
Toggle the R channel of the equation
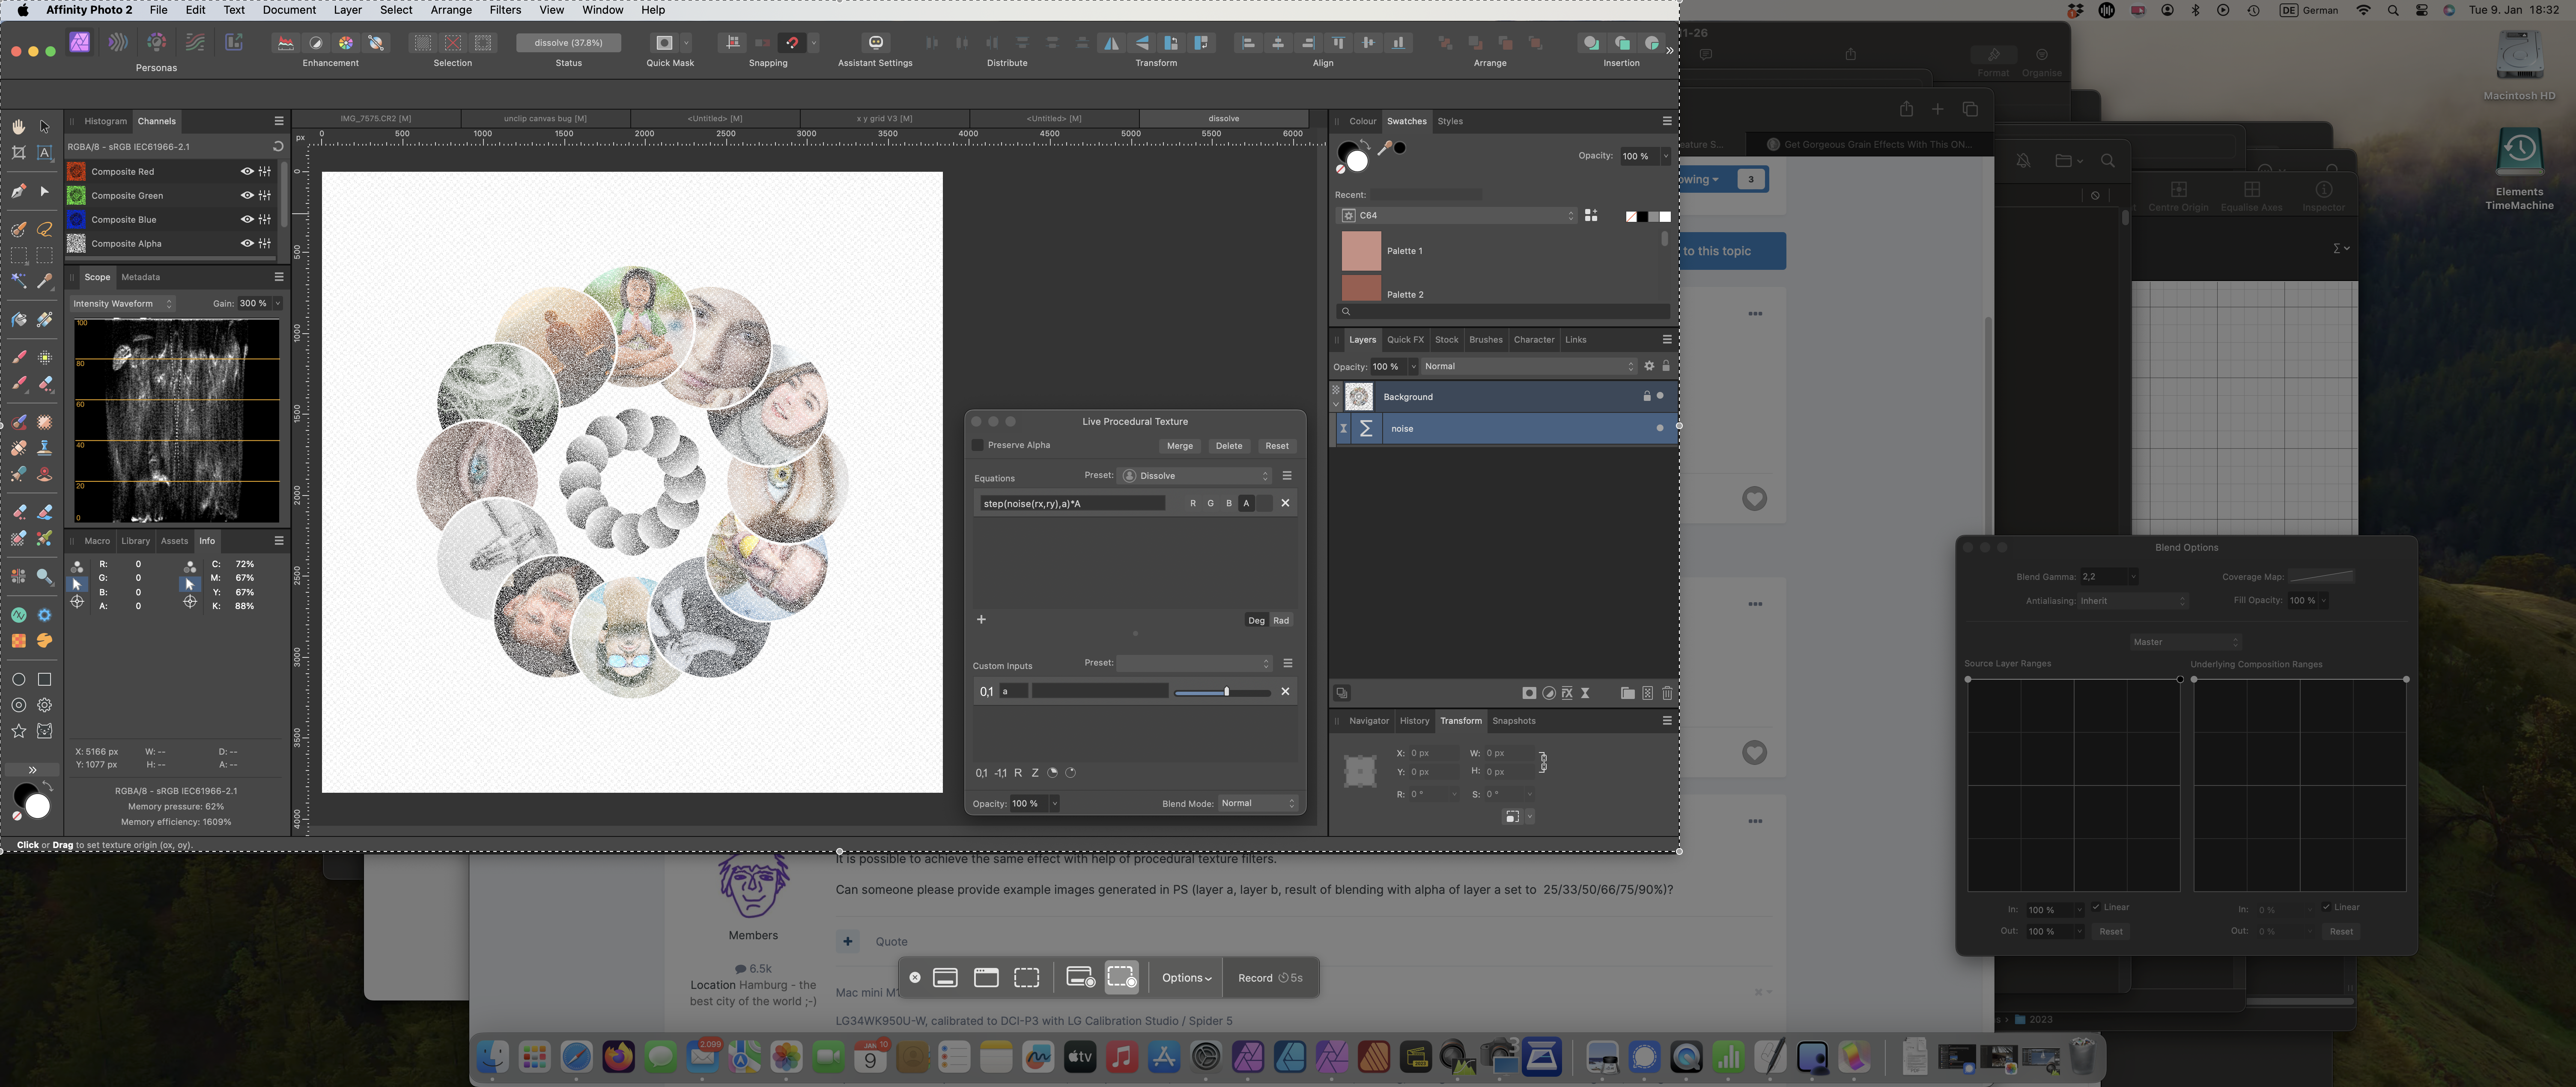pos(1193,504)
